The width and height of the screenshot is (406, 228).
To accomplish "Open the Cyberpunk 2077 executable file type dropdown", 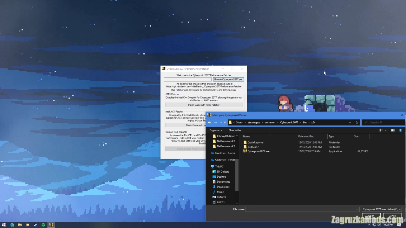I will tap(382, 209).
